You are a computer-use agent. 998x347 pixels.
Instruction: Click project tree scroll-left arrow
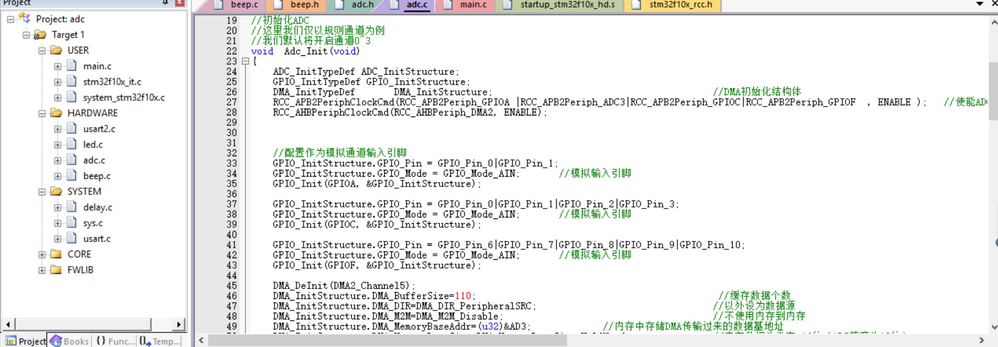click(8, 325)
